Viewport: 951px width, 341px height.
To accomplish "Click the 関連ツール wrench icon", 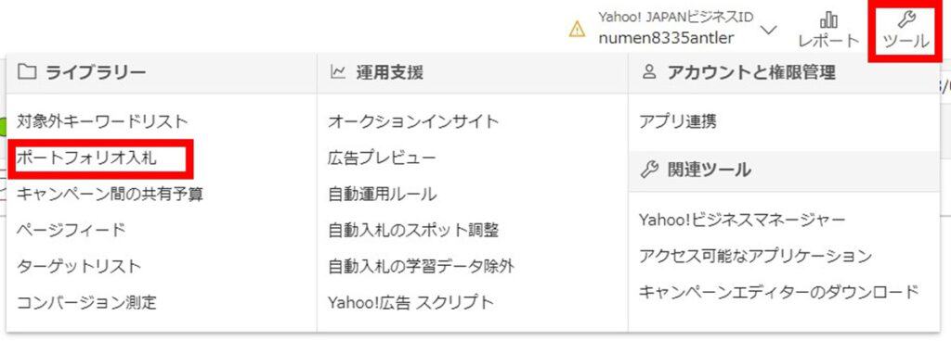I will coord(649,170).
